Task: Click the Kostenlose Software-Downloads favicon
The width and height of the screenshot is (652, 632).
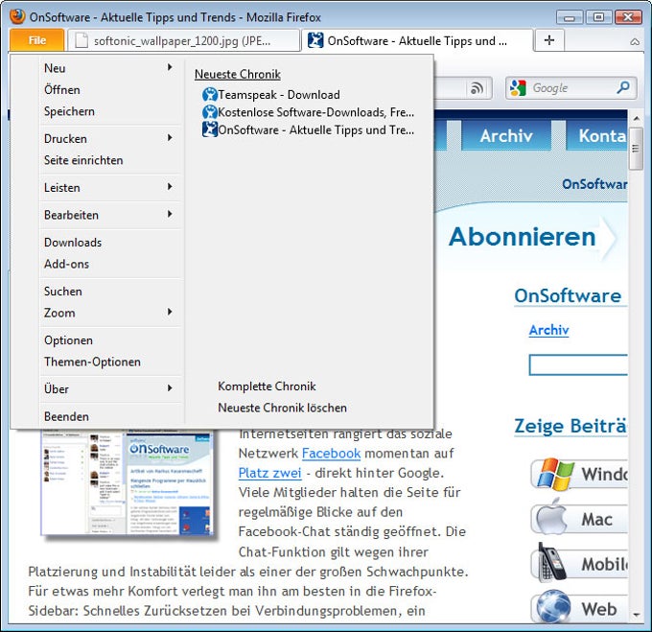Action: pyautogui.click(x=210, y=112)
